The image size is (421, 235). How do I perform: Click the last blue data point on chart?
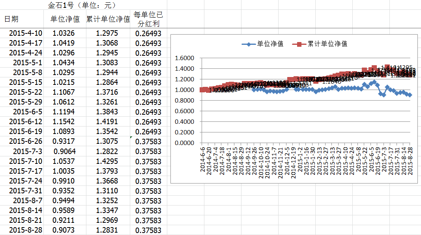click(x=410, y=95)
